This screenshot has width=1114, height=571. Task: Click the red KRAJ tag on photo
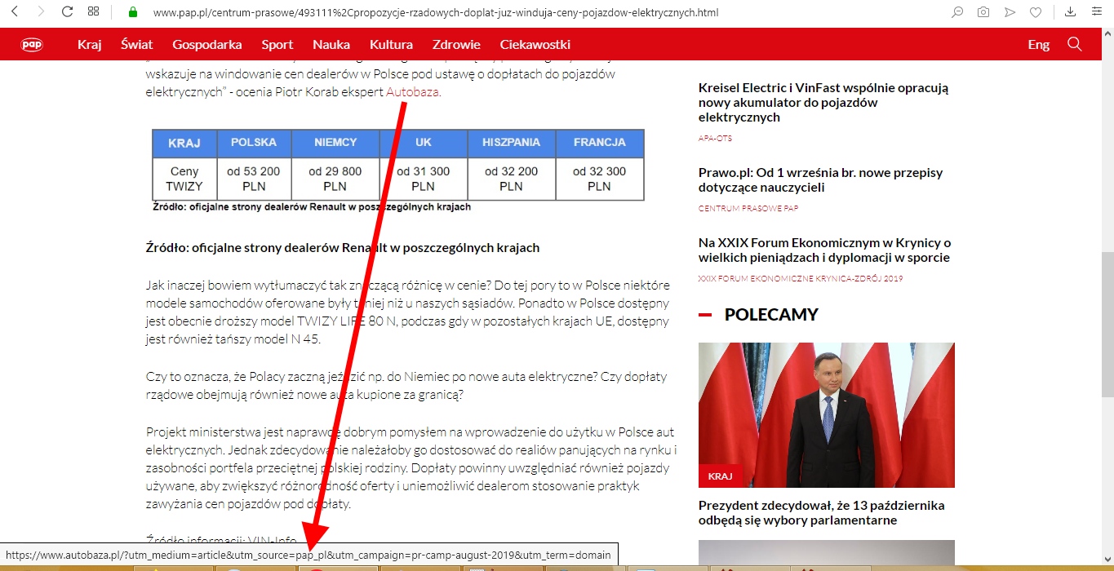point(720,476)
